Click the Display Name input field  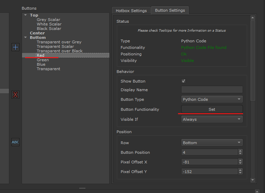coord(212,90)
